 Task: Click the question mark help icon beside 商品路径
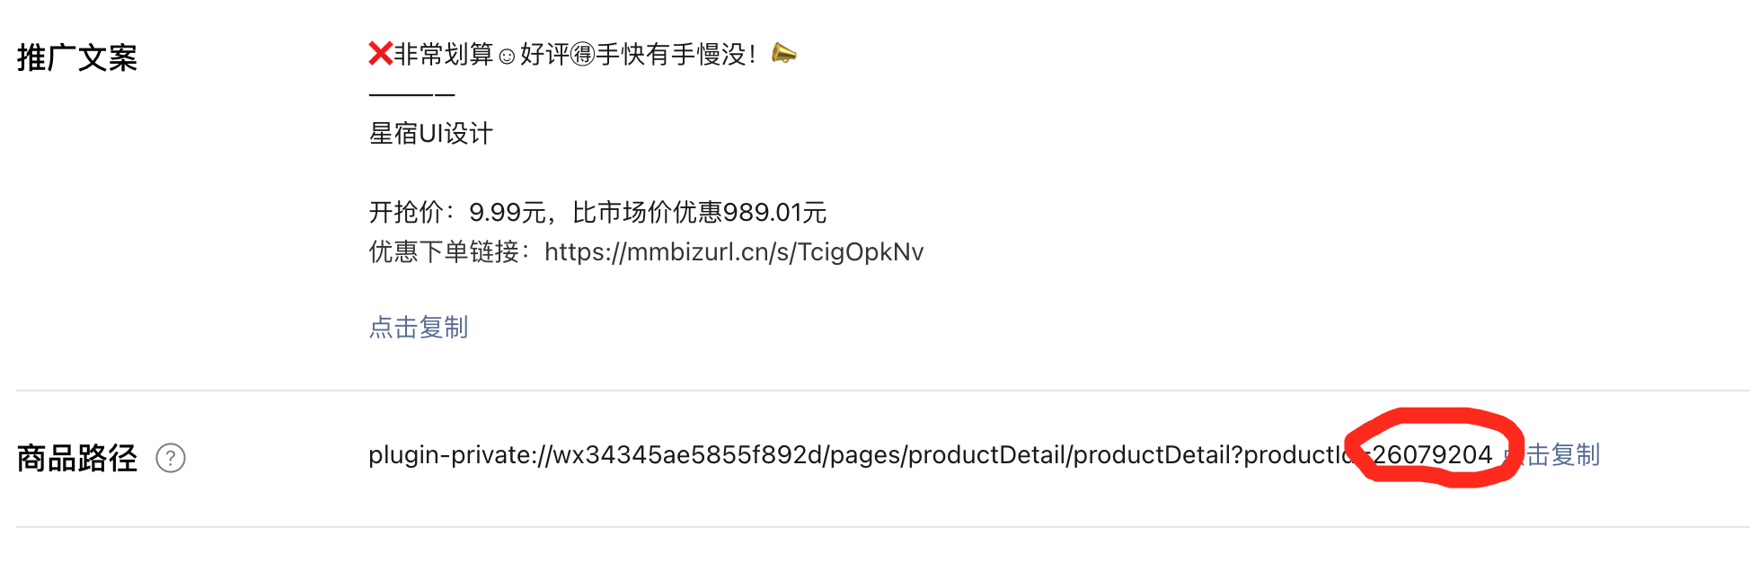(171, 458)
